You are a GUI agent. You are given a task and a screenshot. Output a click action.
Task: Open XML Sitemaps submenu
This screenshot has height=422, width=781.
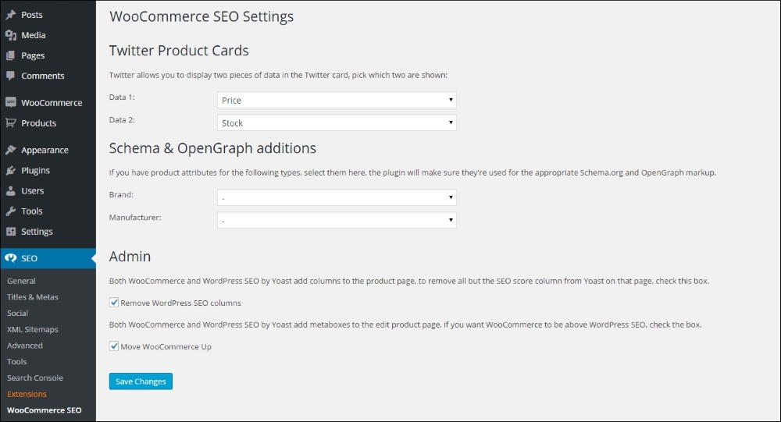(x=32, y=329)
